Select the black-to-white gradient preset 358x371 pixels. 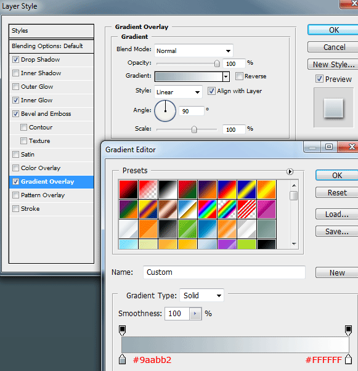[x=168, y=189]
